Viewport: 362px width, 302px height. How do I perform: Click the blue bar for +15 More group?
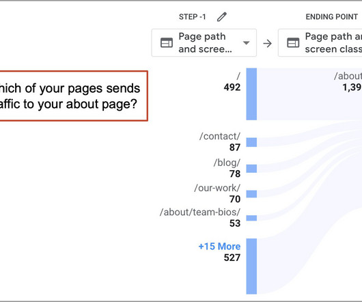pyautogui.click(x=251, y=266)
